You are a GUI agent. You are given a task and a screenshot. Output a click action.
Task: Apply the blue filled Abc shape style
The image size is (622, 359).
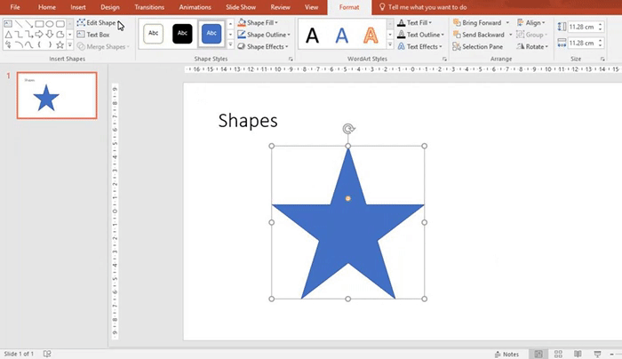click(x=211, y=34)
